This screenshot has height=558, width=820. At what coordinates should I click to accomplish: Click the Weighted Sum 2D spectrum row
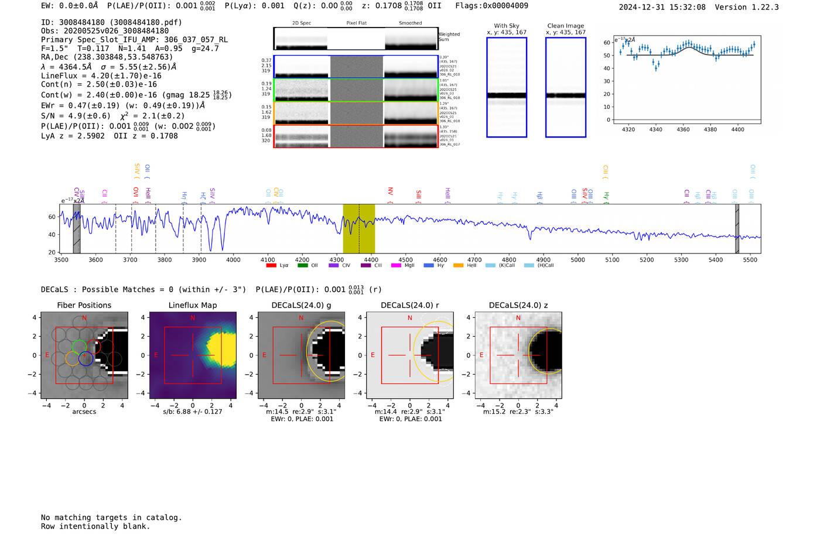pyautogui.click(x=356, y=39)
